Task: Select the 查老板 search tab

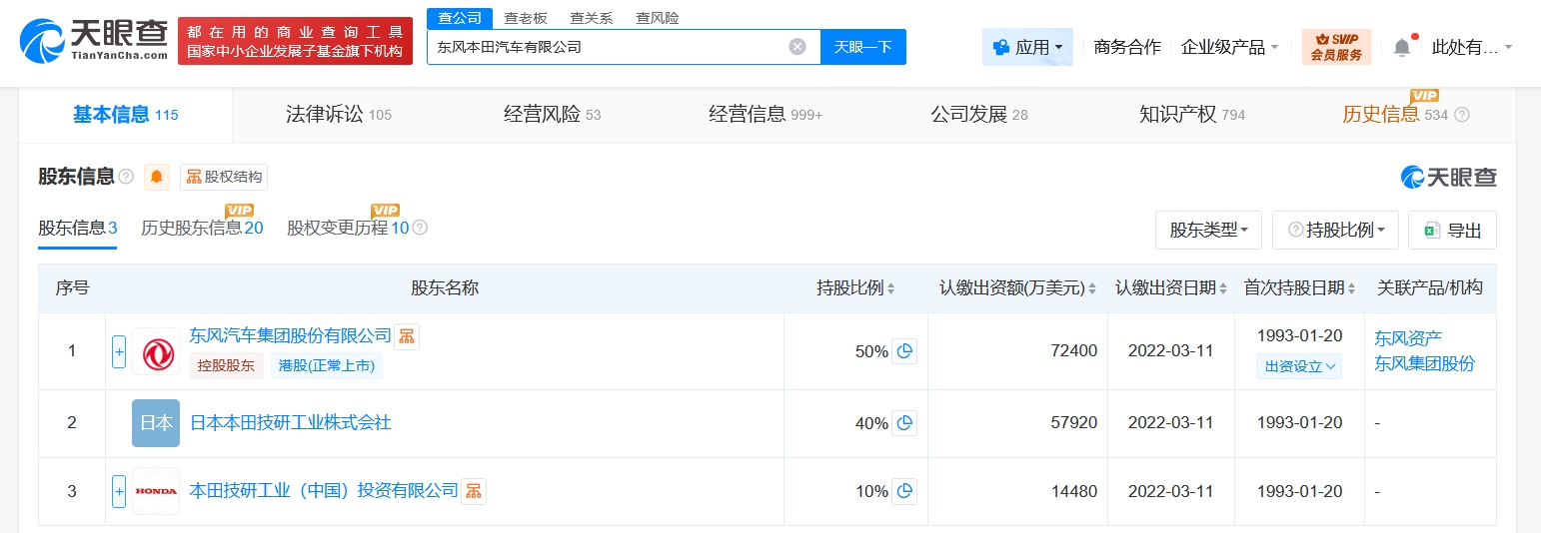Action: tap(525, 18)
